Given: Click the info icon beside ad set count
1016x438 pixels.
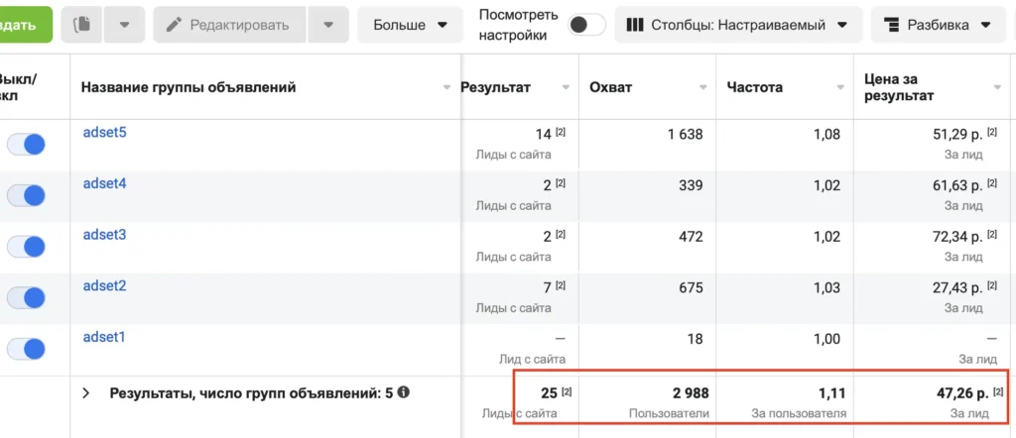Looking at the screenshot, I should pos(404,392).
